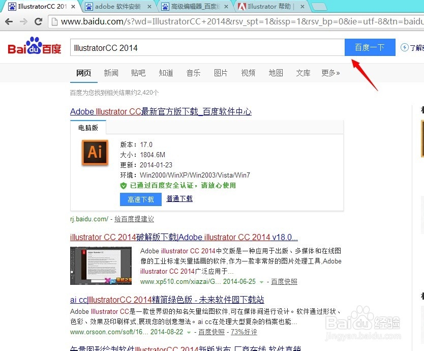The width and height of the screenshot is (424, 351).
Task: Select the 文库 search category
Action: [303, 73]
